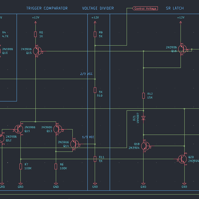Select the R6 1K resistor symbol
The height and width of the screenshot is (199, 199).
[35, 34]
